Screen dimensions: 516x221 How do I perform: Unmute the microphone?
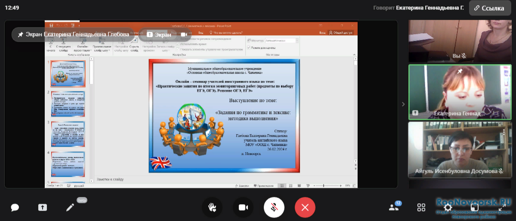pyautogui.click(x=274, y=208)
